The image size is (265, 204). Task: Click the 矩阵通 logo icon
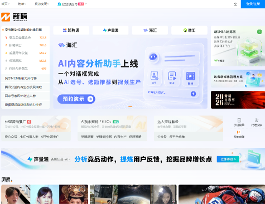[x=65, y=30]
